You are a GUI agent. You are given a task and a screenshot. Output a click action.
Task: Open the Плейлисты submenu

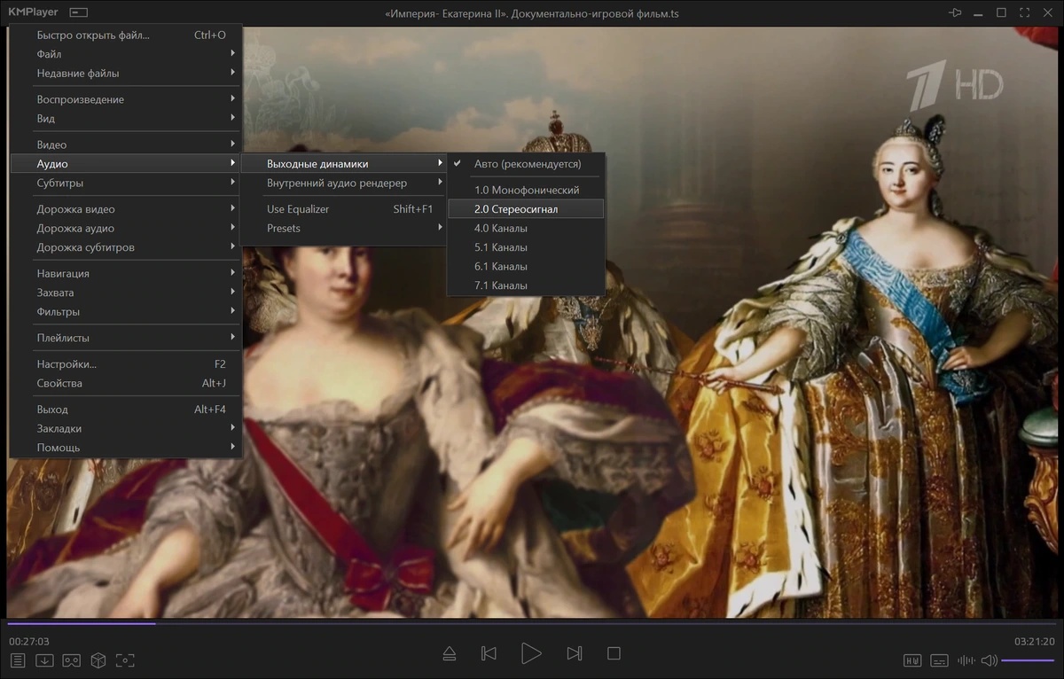pos(125,338)
